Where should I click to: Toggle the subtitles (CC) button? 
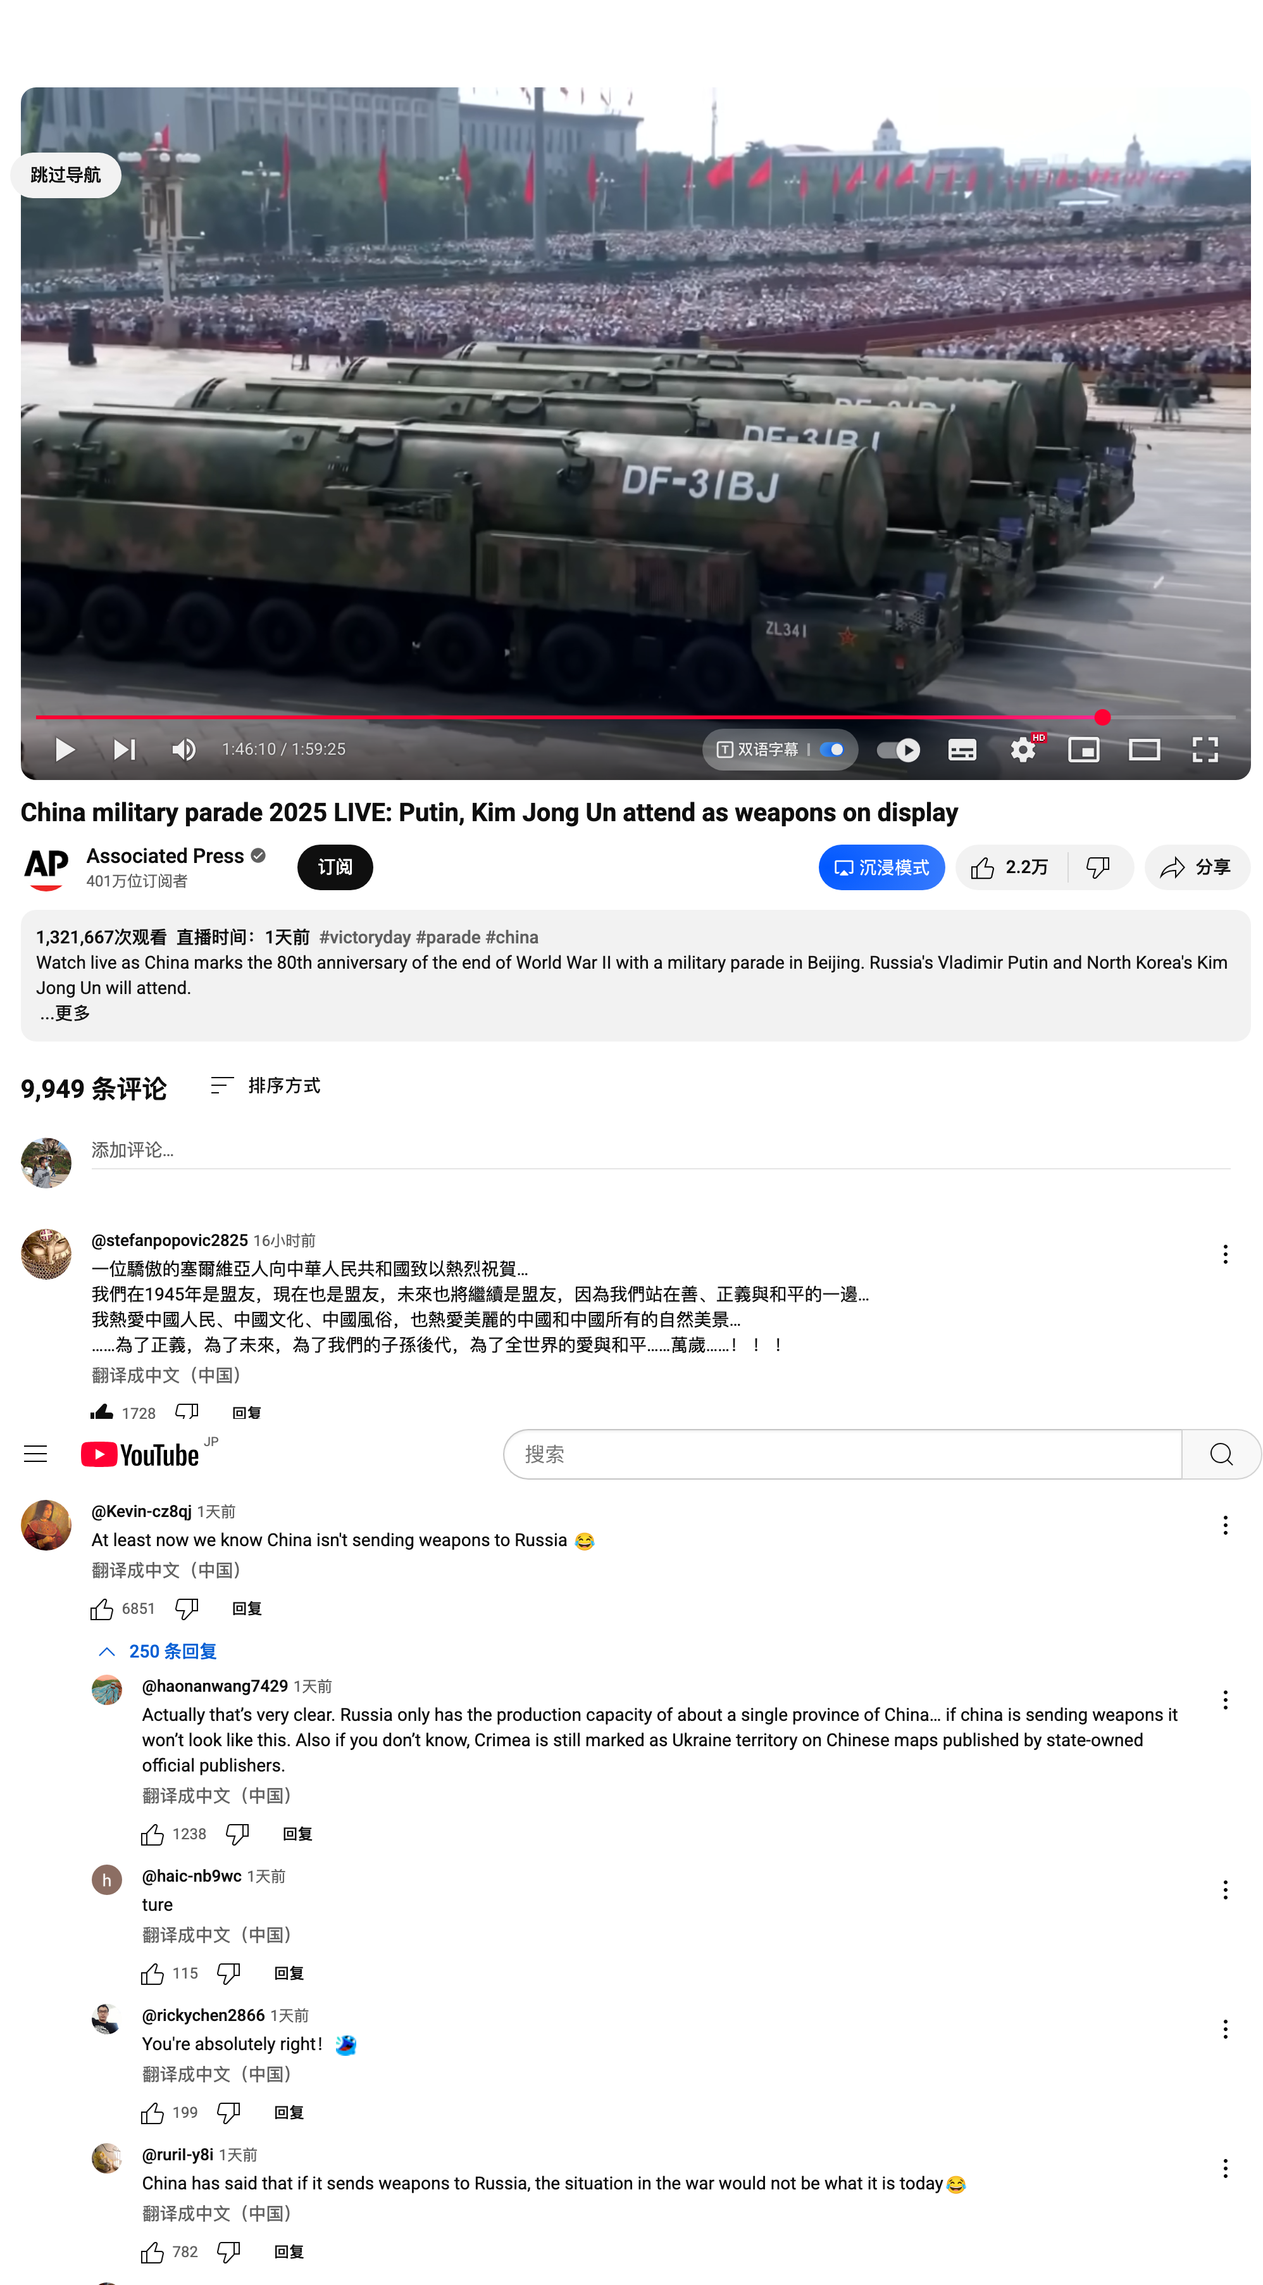(x=962, y=750)
